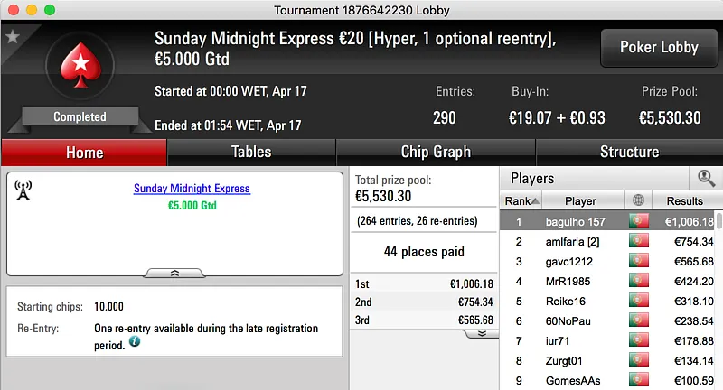This screenshot has height=390, width=723.
Task: Select player amlfaria [2] row
Action: pyautogui.click(x=580, y=241)
